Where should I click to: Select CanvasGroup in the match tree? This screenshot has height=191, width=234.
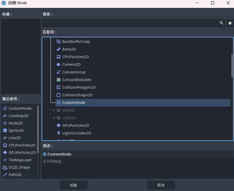74,72
